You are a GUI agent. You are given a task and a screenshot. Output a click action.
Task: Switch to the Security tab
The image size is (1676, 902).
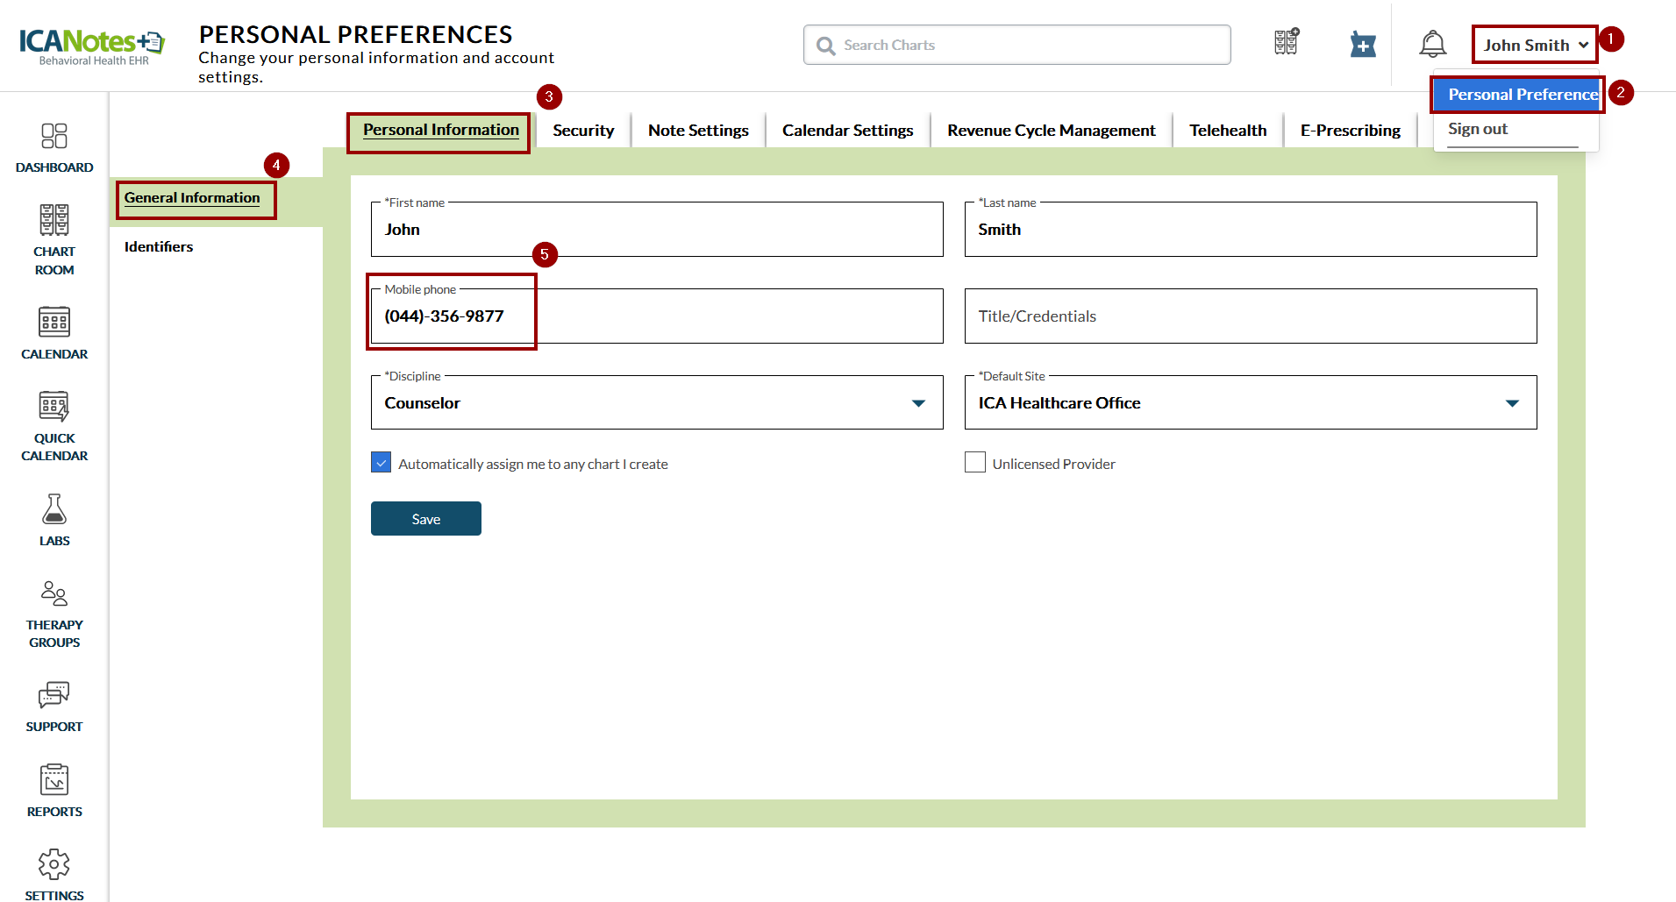(583, 131)
